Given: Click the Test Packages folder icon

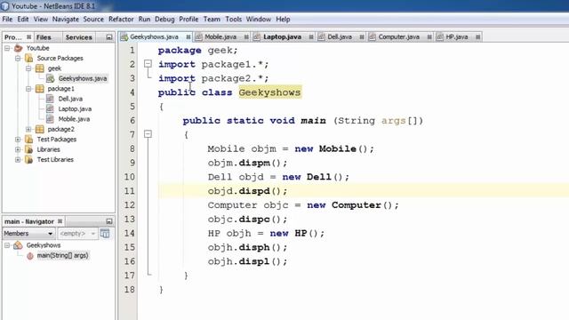Looking at the screenshot, I should [x=29, y=140].
